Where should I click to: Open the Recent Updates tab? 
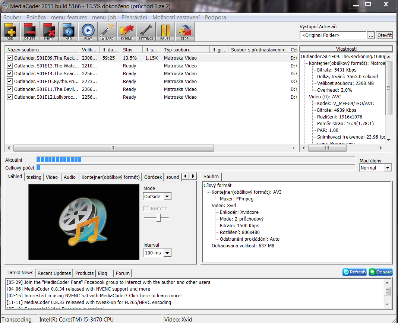tap(54, 273)
